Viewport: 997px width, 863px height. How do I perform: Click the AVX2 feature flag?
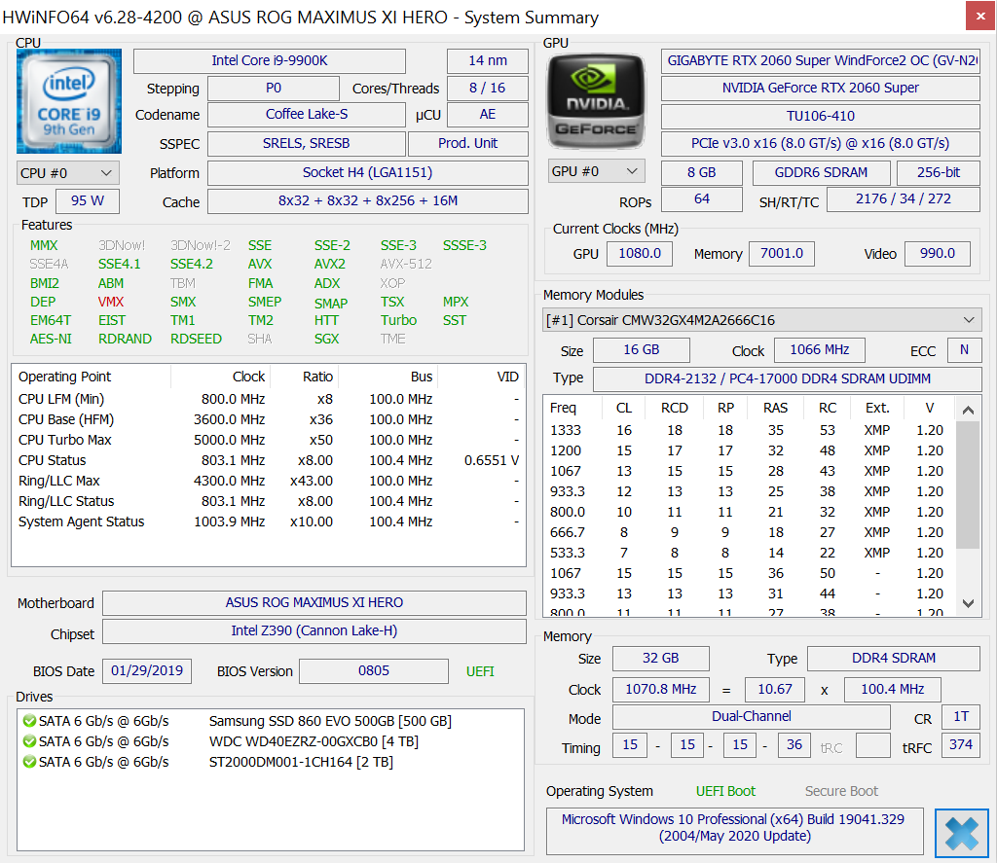pyautogui.click(x=329, y=264)
